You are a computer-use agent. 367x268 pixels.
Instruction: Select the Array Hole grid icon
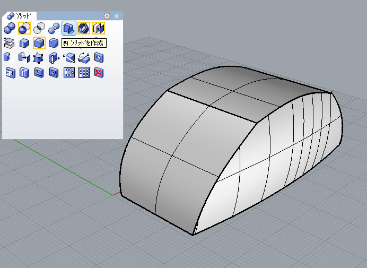tap(84, 73)
